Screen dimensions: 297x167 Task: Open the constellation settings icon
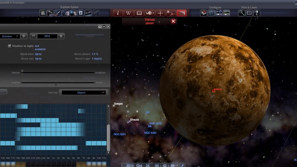(x=219, y=13)
